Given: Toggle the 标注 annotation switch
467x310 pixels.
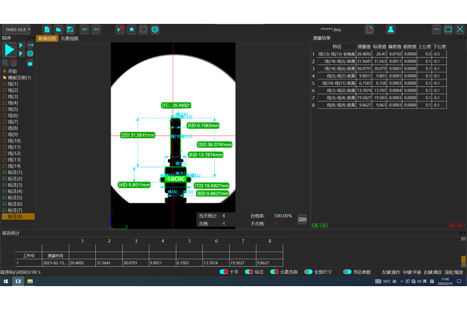Looking at the screenshot, I should coord(249,272).
